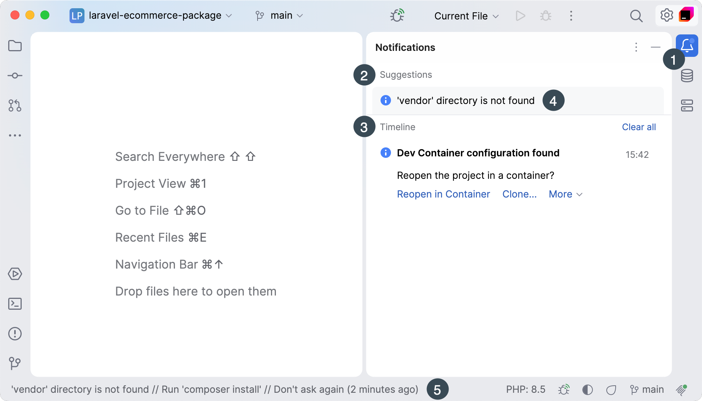This screenshot has width=702, height=401.
Task: Open Notifications panel options menu
Action: click(636, 47)
